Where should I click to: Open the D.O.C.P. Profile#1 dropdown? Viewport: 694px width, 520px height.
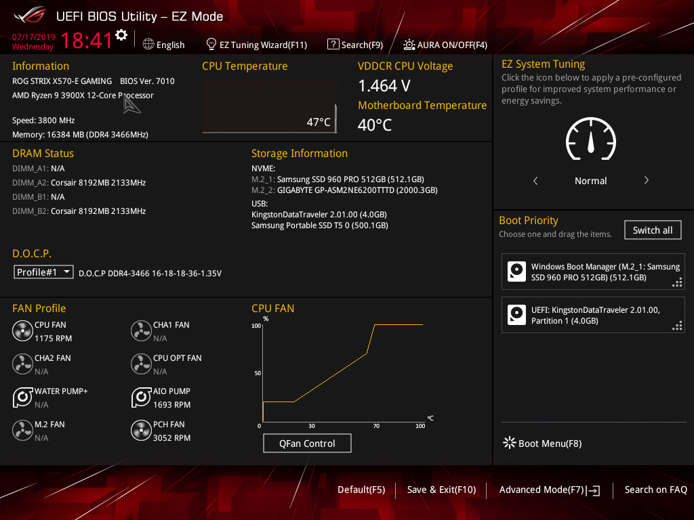tap(43, 272)
